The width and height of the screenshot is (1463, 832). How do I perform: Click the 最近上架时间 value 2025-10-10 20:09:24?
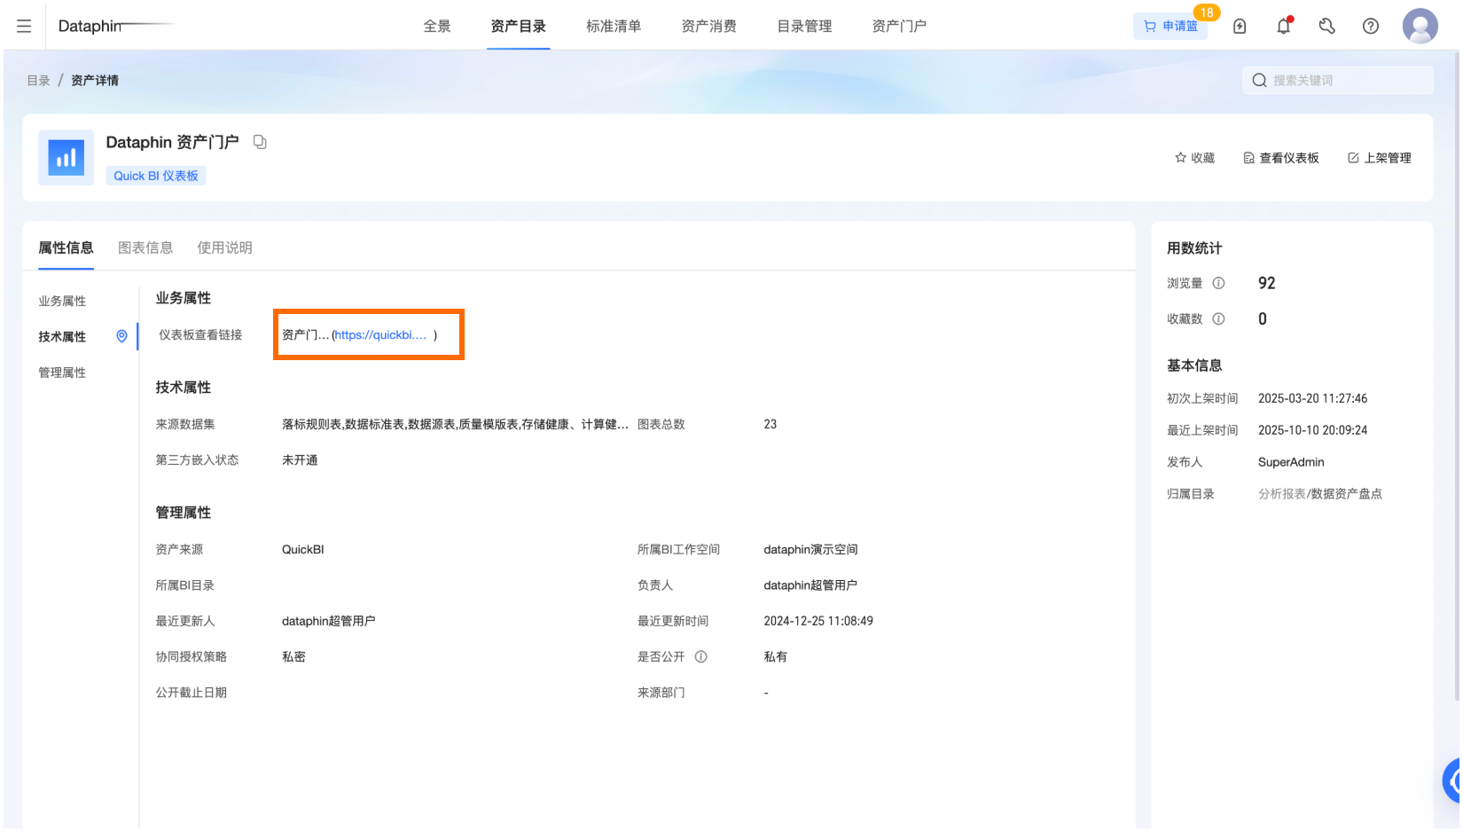pyautogui.click(x=1312, y=430)
